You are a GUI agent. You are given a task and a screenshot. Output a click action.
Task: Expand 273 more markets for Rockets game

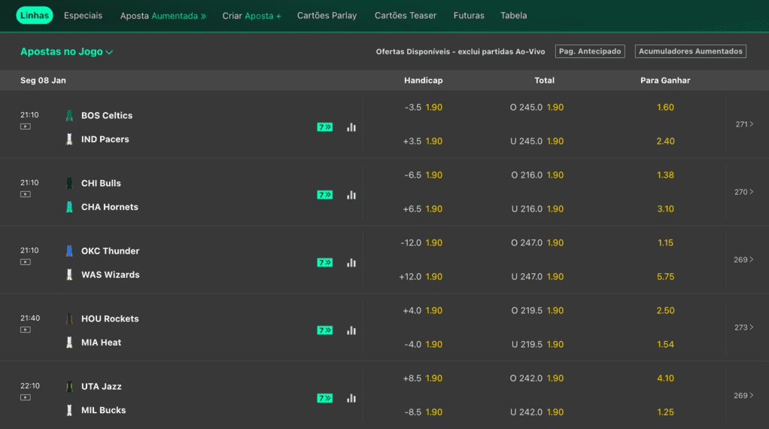click(744, 327)
